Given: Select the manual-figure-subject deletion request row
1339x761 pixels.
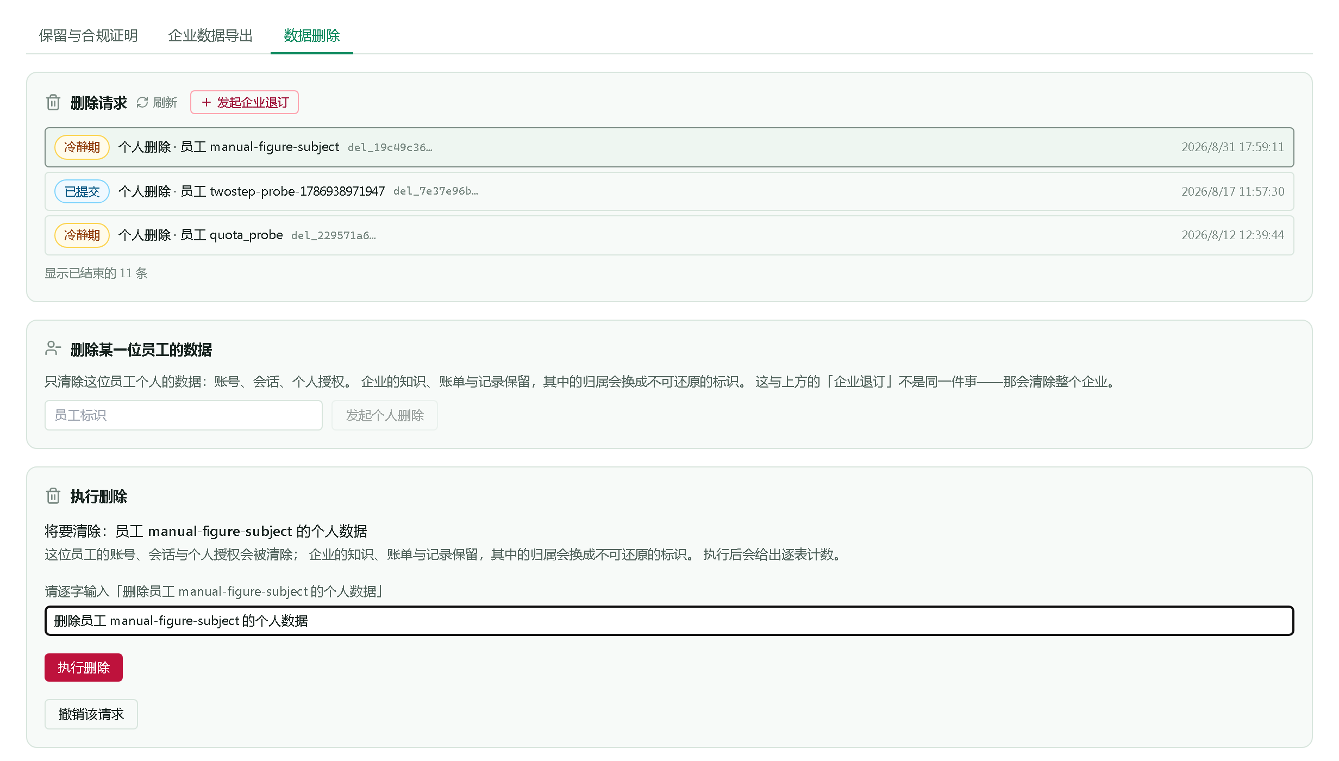Looking at the screenshot, I should (669, 147).
